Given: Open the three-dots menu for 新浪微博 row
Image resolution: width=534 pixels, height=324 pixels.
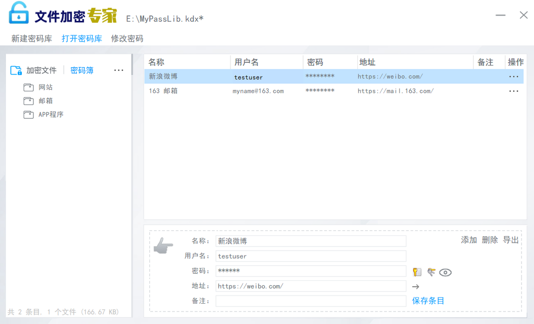Looking at the screenshot, I should [514, 77].
